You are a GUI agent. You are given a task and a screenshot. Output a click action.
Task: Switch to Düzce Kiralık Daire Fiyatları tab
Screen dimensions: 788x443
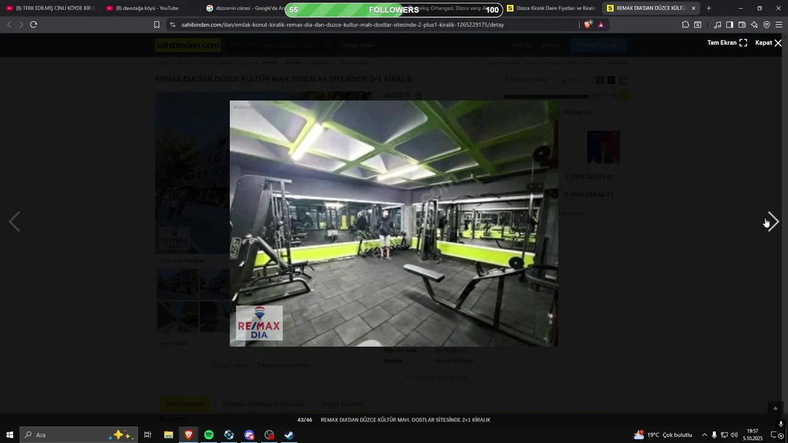tap(551, 8)
